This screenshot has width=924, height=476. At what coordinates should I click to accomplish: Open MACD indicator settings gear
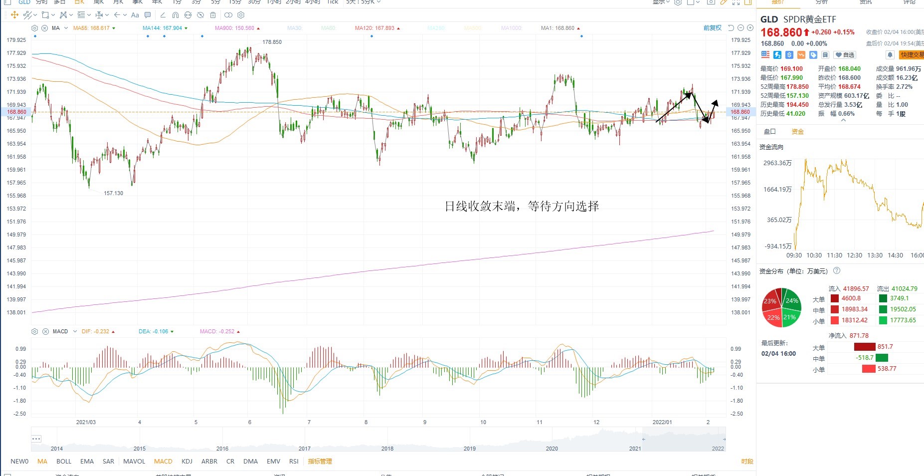coord(34,331)
